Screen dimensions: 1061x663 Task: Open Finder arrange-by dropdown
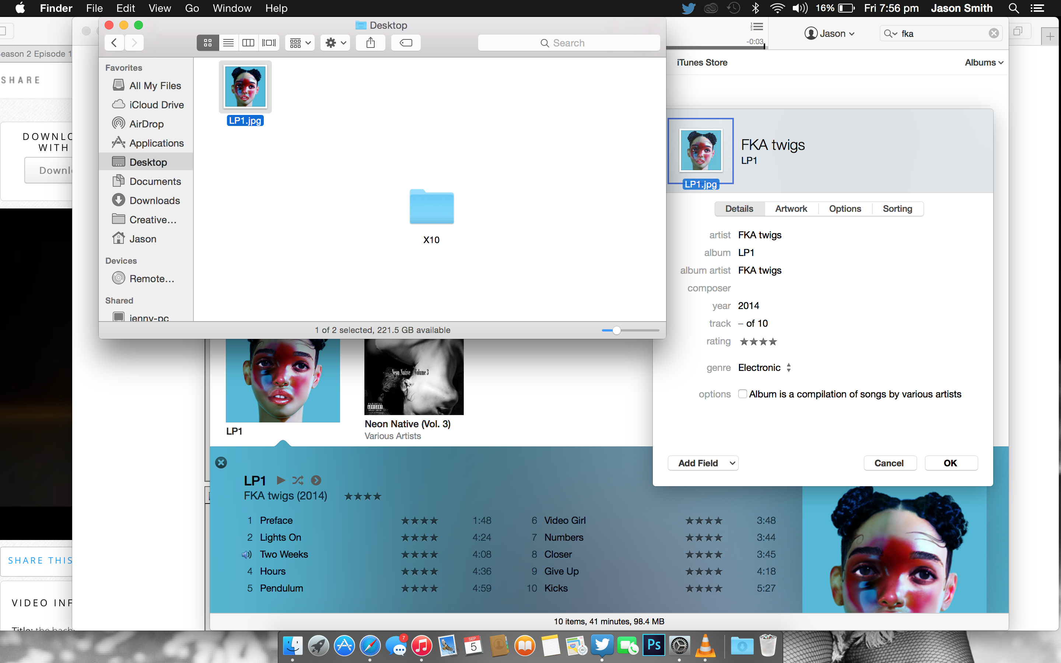point(300,42)
